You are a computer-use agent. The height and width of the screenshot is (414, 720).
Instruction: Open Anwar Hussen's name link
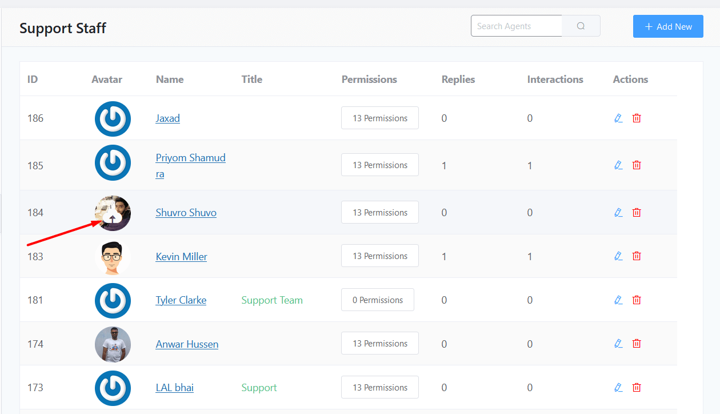pyautogui.click(x=187, y=344)
